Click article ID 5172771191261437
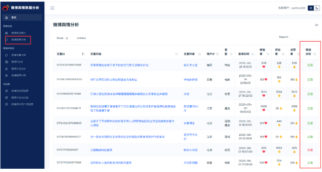 tap(67, 150)
